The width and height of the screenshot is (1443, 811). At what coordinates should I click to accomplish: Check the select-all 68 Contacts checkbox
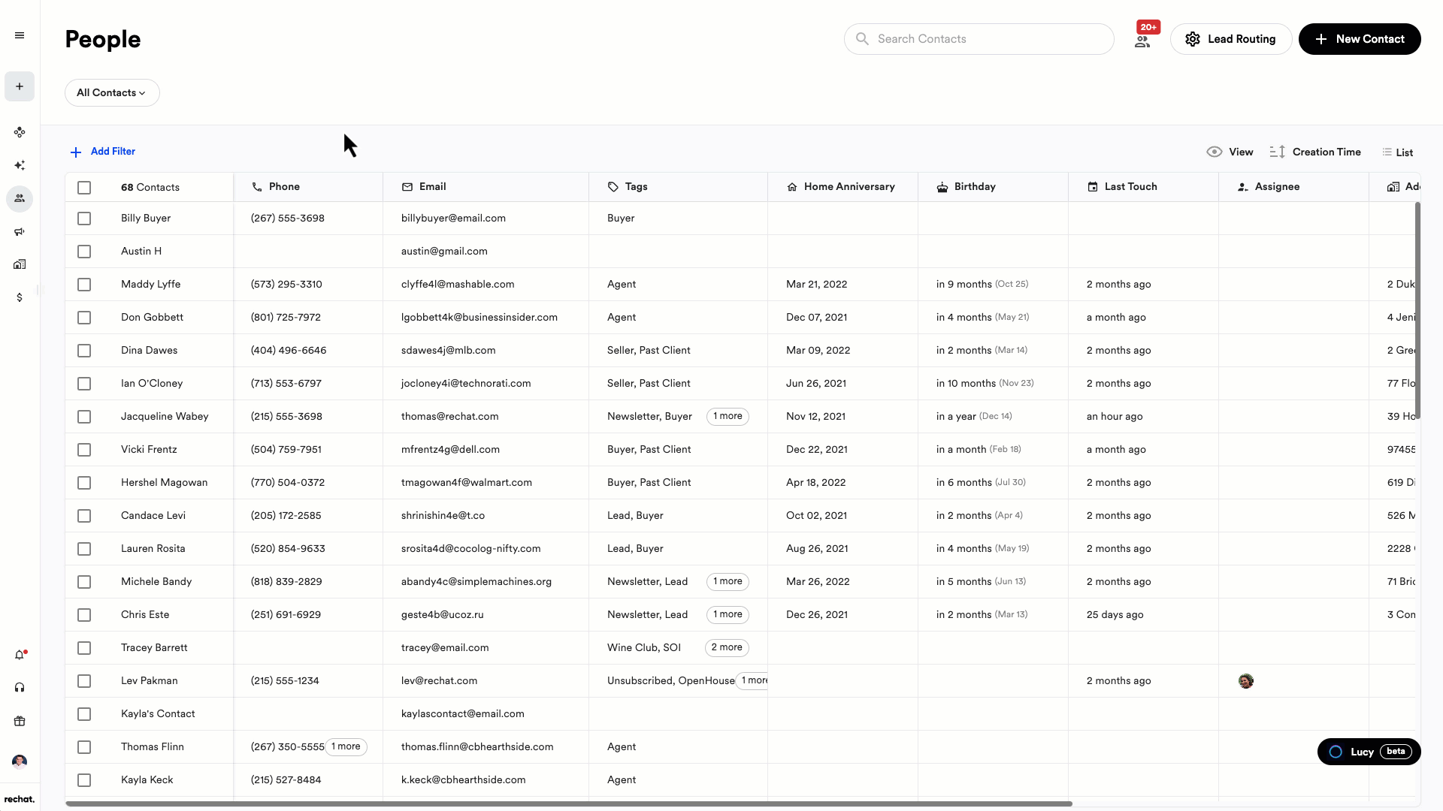pyautogui.click(x=84, y=188)
